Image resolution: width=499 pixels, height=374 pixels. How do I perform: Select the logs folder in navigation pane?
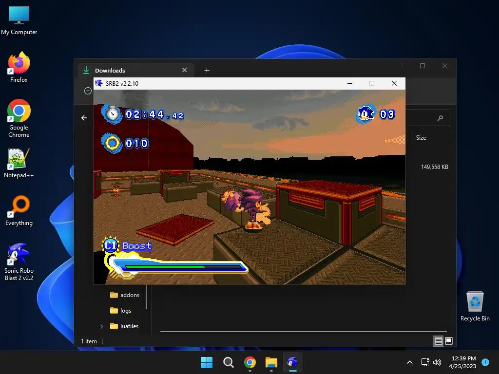121,311
